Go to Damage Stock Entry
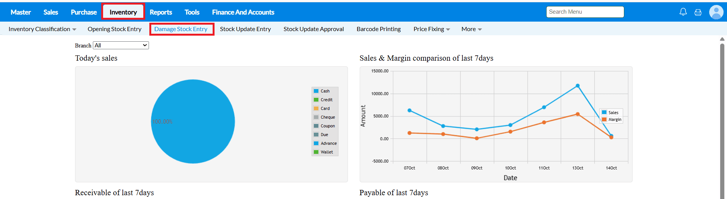Image resolution: width=727 pixels, height=199 pixels. [x=181, y=29]
